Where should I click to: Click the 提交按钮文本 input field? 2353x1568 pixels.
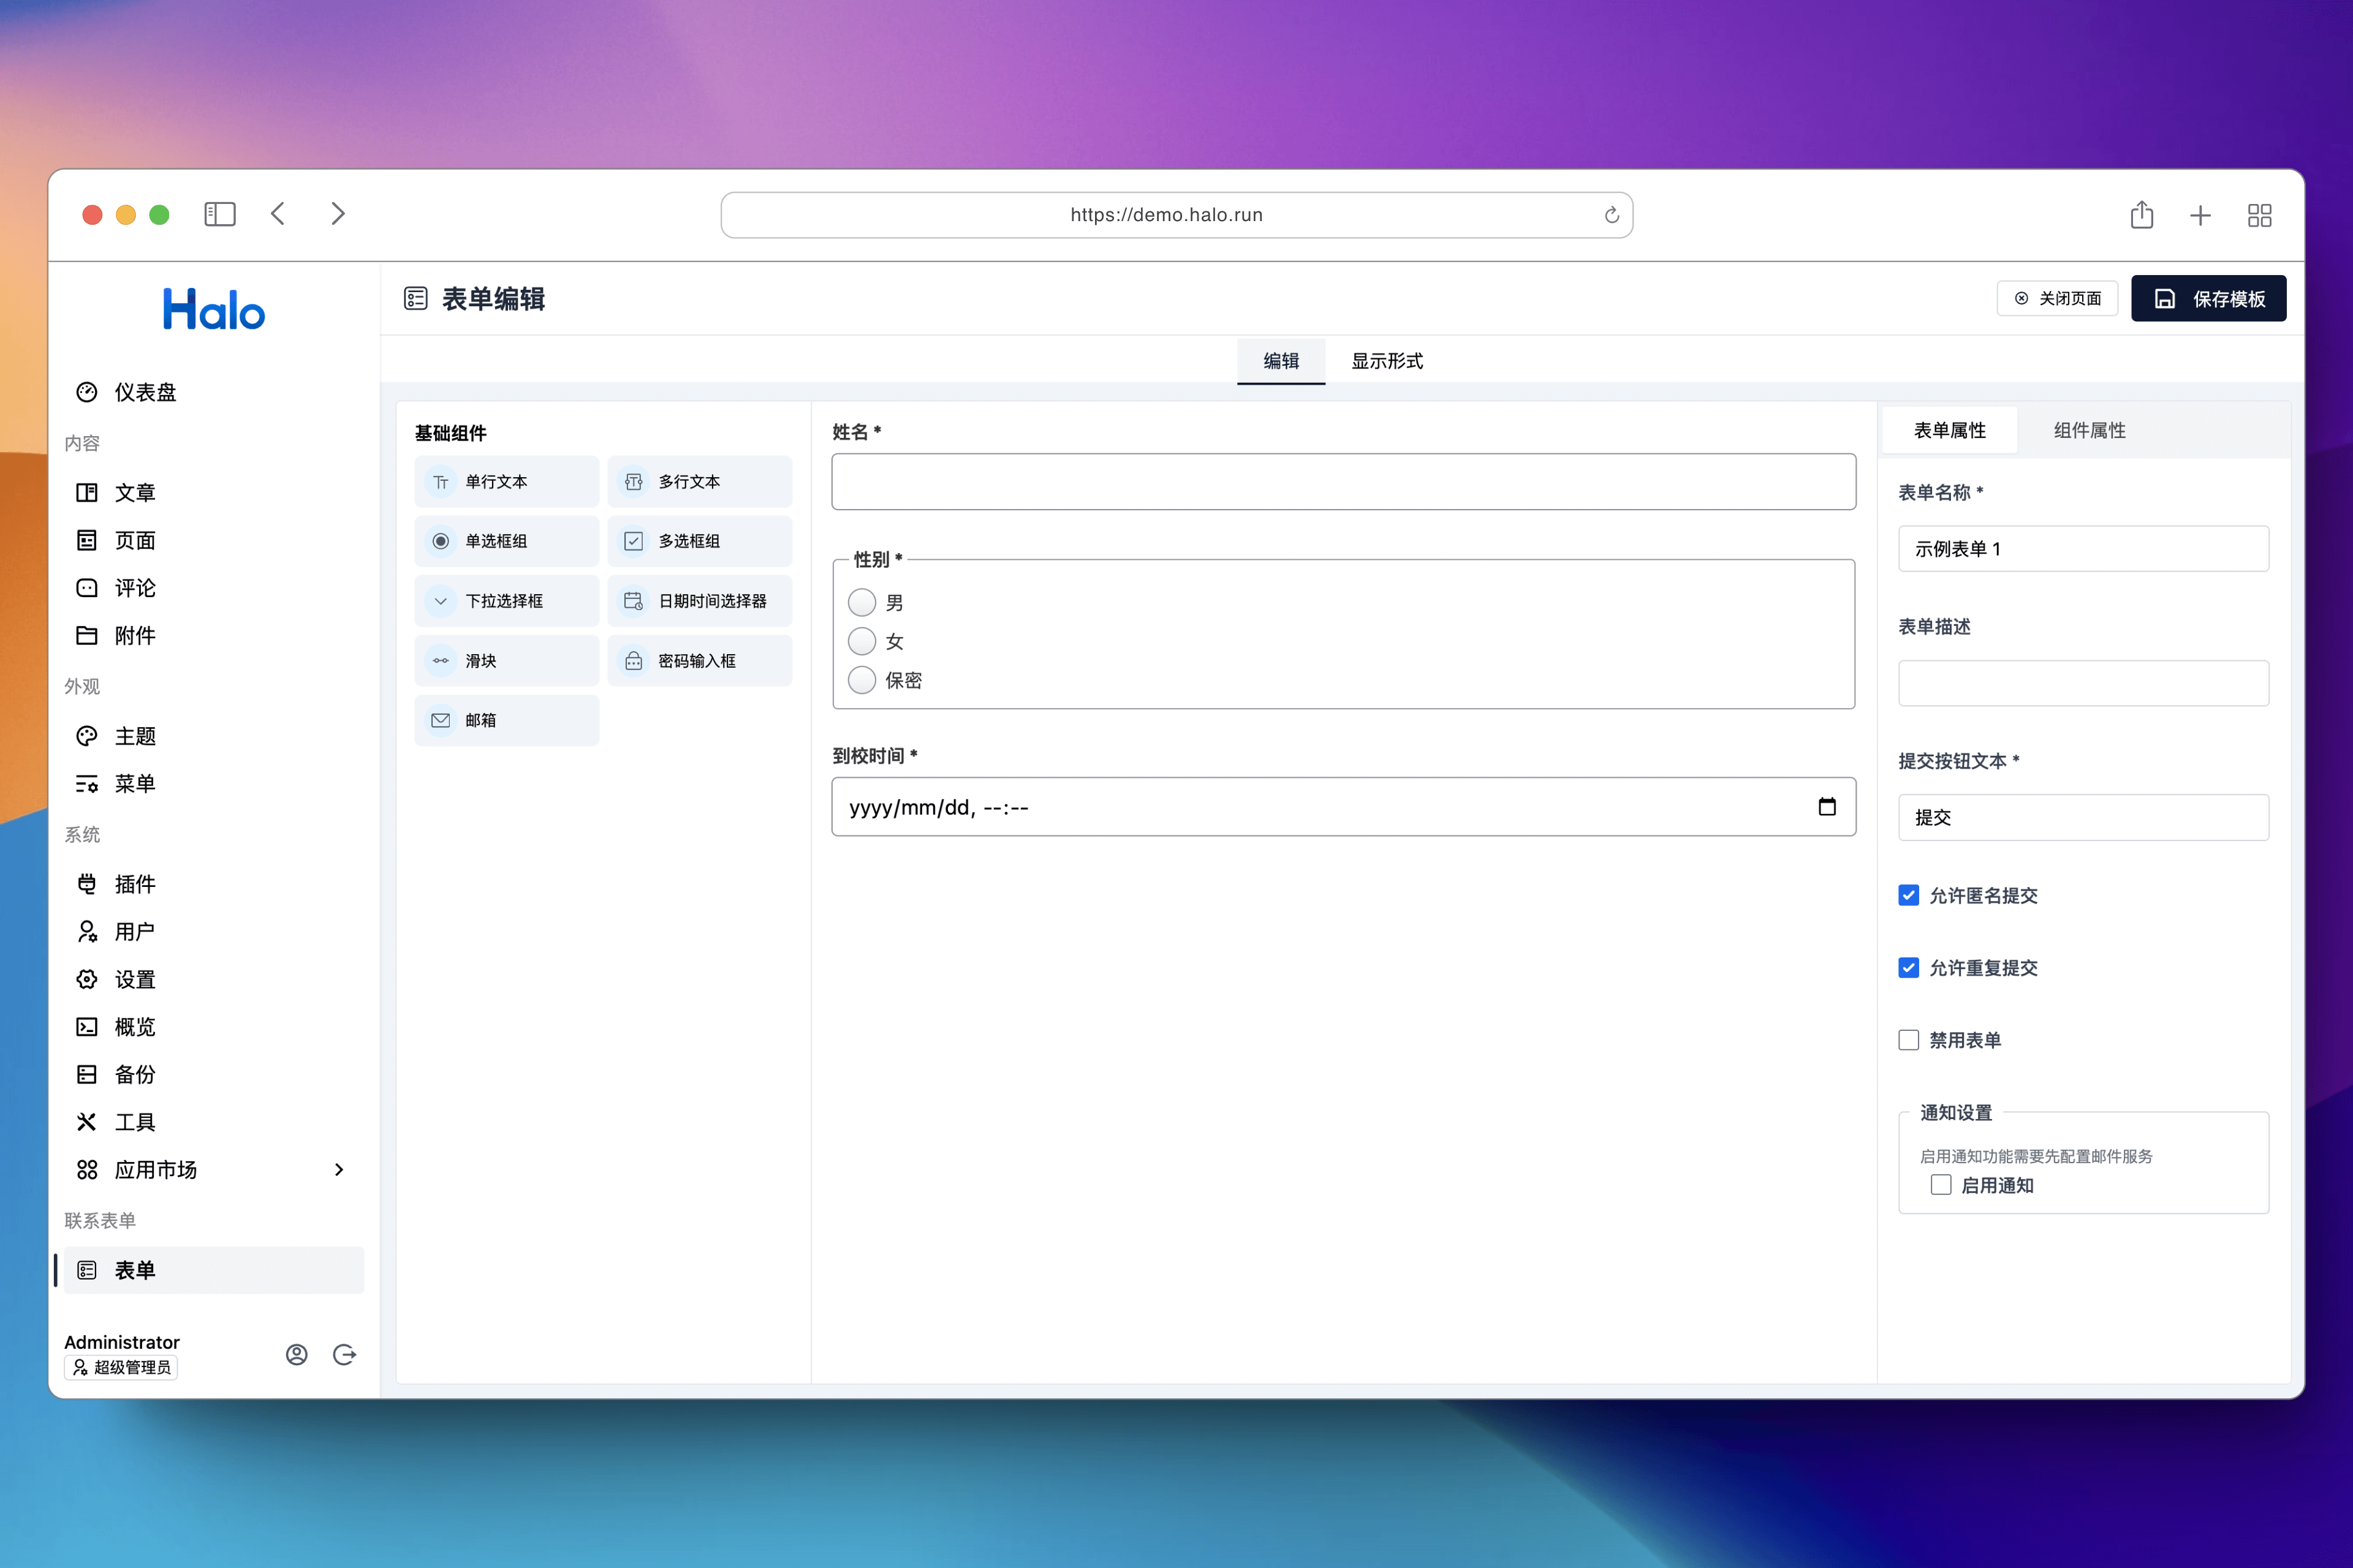[x=2083, y=817]
